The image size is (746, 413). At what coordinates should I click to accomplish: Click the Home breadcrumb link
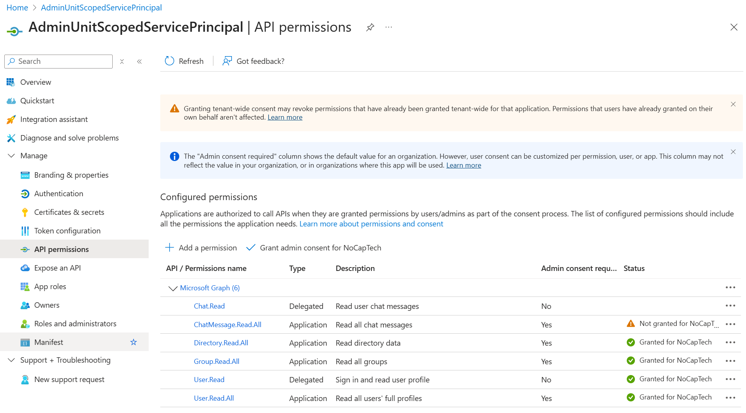tap(17, 8)
